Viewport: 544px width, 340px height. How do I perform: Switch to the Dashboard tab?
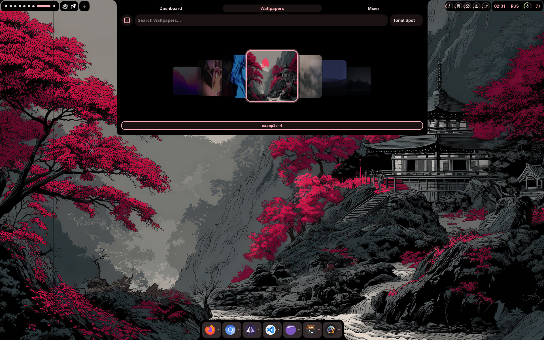coord(171,8)
